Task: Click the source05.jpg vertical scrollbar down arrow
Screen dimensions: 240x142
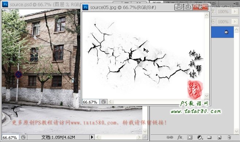Action: 206,96
